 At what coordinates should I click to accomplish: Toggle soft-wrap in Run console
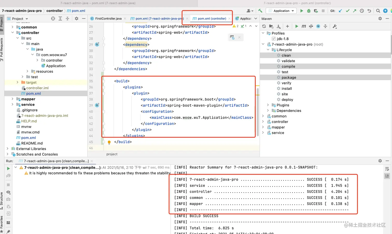pos(387,169)
